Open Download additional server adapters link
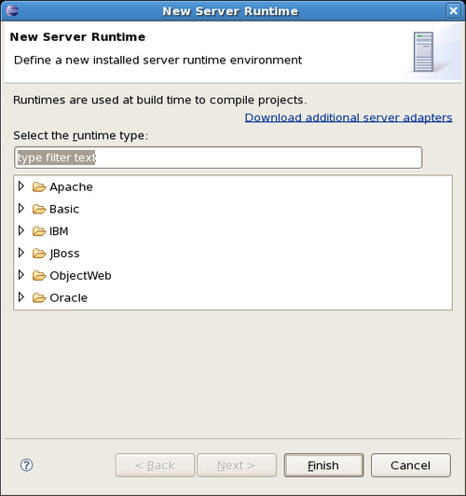 [349, 117]
